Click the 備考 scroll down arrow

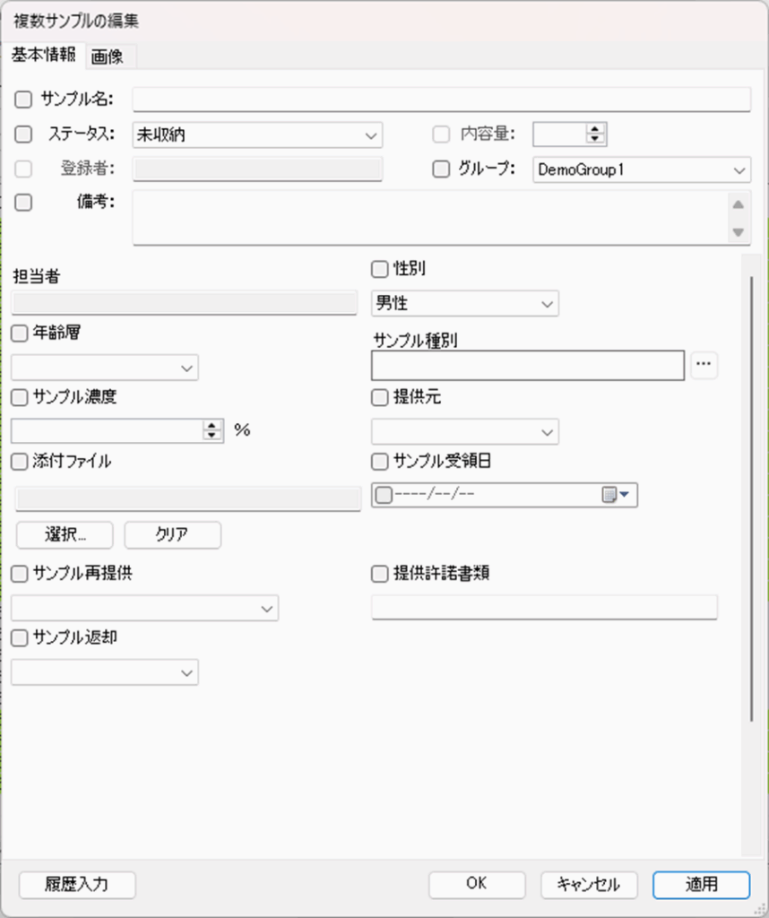(738, 232)
